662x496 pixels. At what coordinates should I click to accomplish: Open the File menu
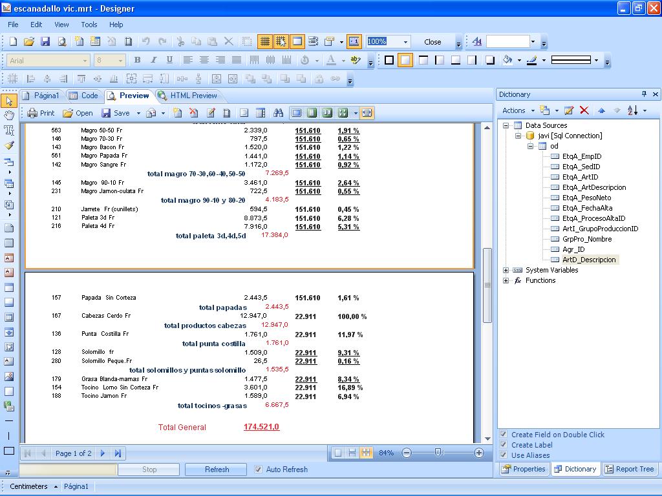pos(13,25)
